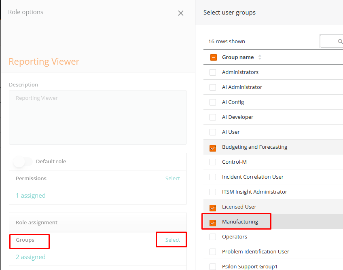Enable the Default role toggle
This screenshot has width=343, height=270.
click(x=23, y=162)
